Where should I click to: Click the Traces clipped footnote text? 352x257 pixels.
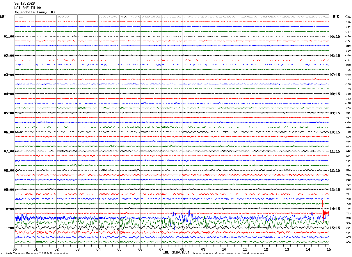(x=228, y=253)
